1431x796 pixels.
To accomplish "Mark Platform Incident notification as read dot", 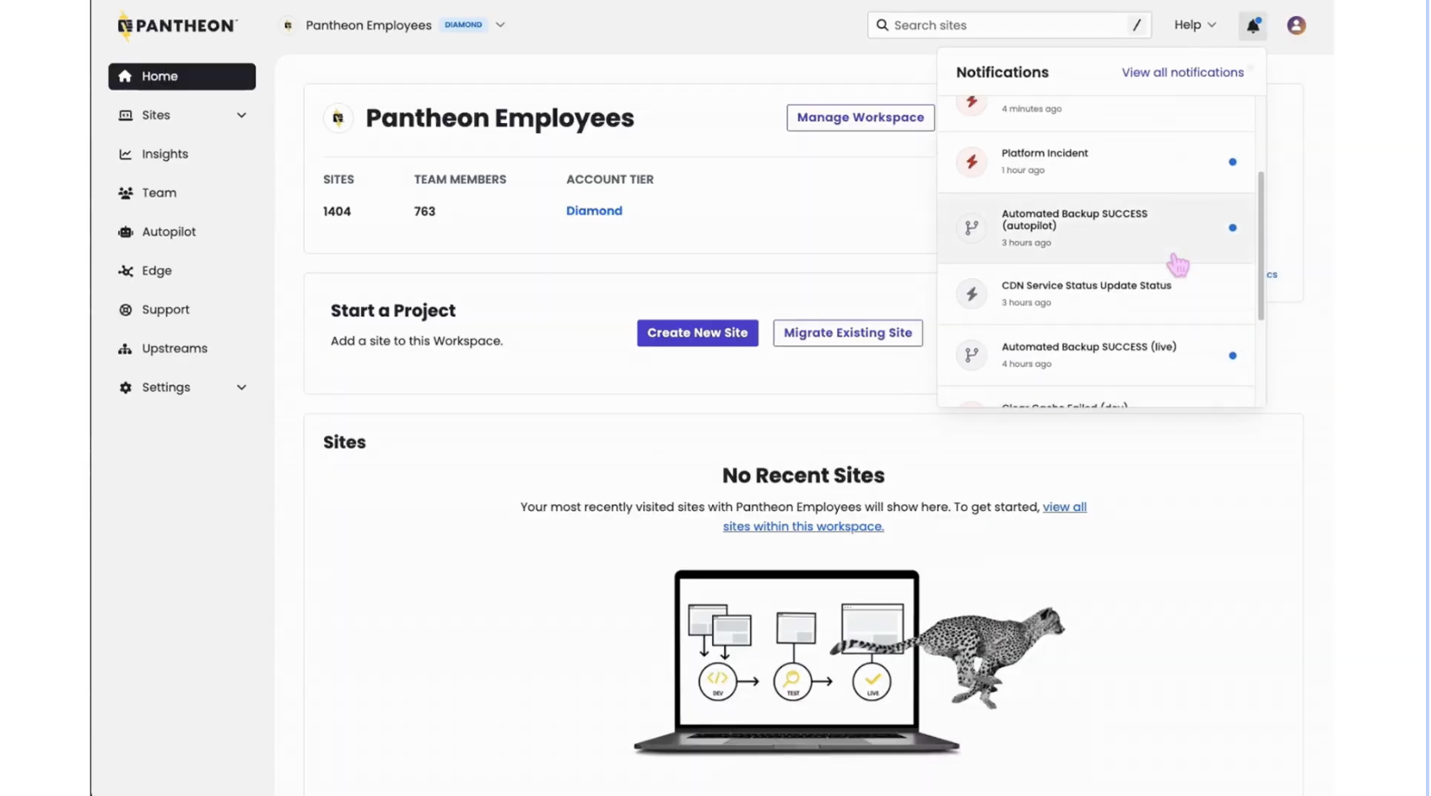I will coord(1232,162).
